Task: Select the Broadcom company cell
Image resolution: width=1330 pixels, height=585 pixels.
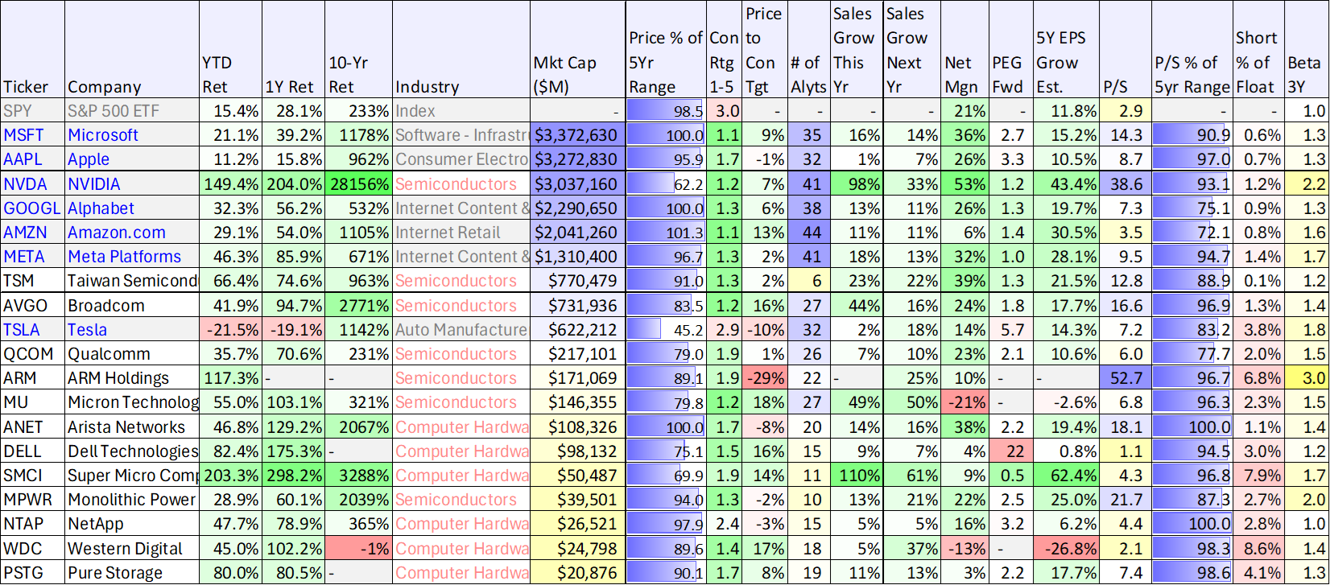Action: 132,306
